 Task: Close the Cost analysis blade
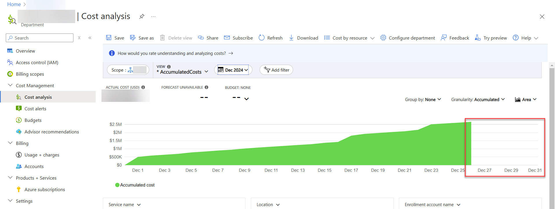click(x=542, y=17)
